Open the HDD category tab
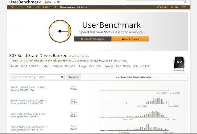Viewport: 197px width, 134px height. coord(37,7)
